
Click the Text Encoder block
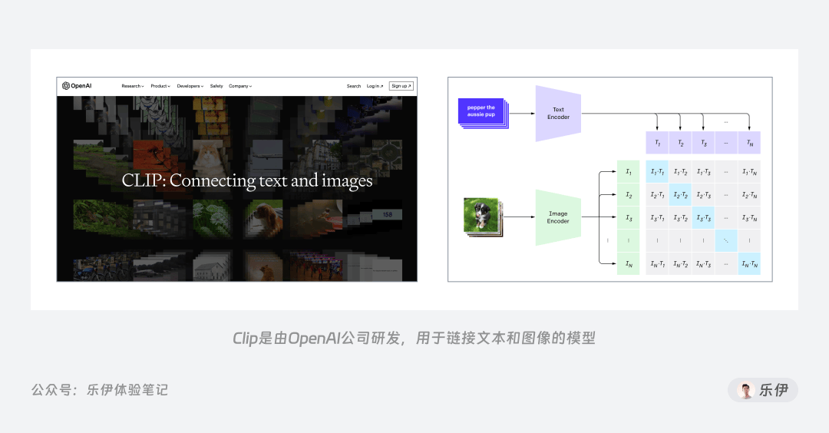[558, 113]
